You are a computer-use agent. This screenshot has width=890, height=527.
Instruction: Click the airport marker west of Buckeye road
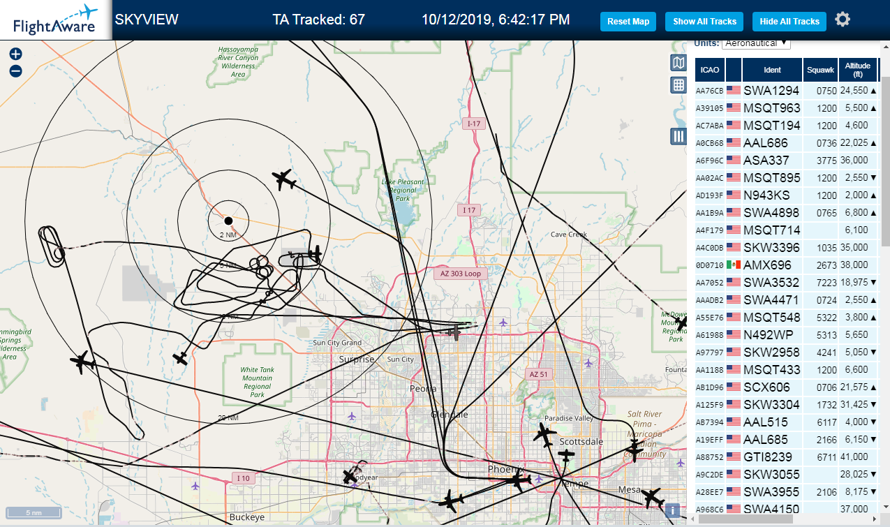tap(195, 486)
